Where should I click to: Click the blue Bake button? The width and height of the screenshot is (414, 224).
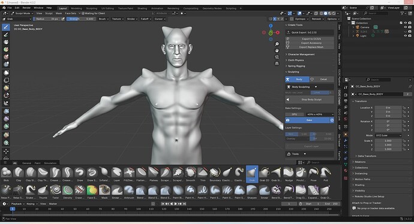pos(307,120)
